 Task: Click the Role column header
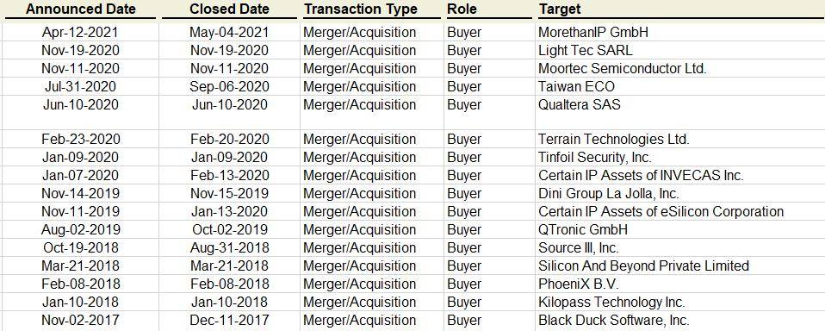coord(462,9)
